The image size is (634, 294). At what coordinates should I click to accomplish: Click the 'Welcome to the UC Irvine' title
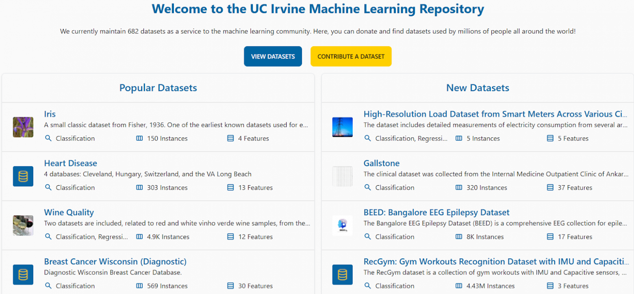pyautogui.click(x=318, y=9)
